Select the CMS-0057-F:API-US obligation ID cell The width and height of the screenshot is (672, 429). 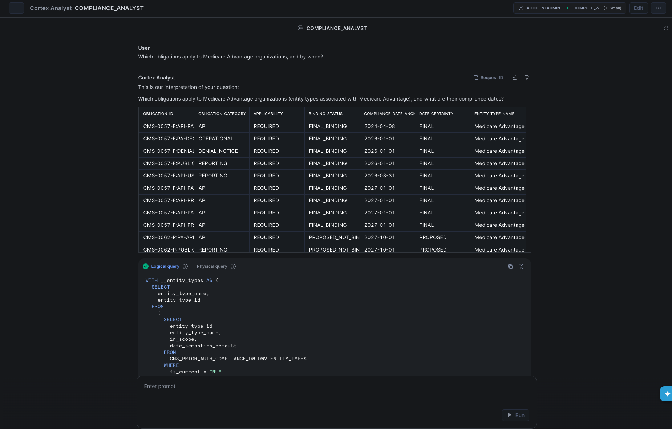point(166,176)
